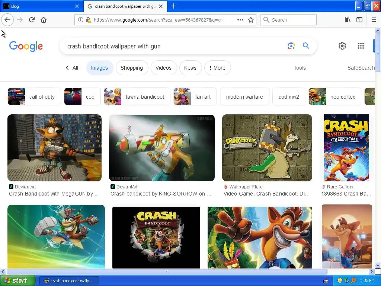381x286 pixels.
Task: Open KING-SORROW Crash bazooka image
Action: [x=162, y=148]
